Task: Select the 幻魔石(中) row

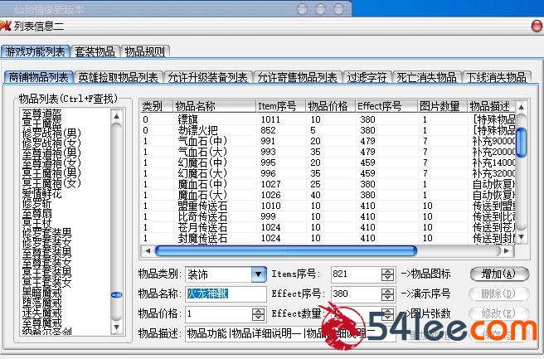Action: click(328, 163)
